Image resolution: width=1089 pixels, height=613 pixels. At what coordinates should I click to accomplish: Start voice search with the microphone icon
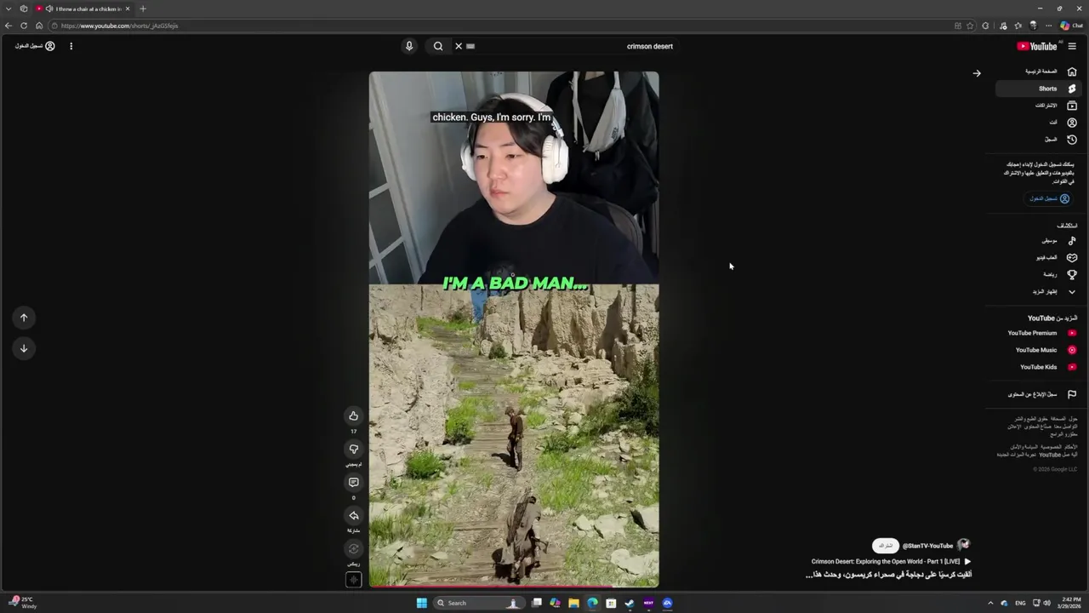tap(408, 46)
